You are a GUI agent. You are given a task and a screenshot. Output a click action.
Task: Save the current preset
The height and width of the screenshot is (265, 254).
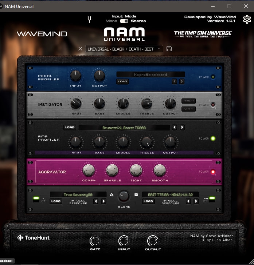[169, 49]
